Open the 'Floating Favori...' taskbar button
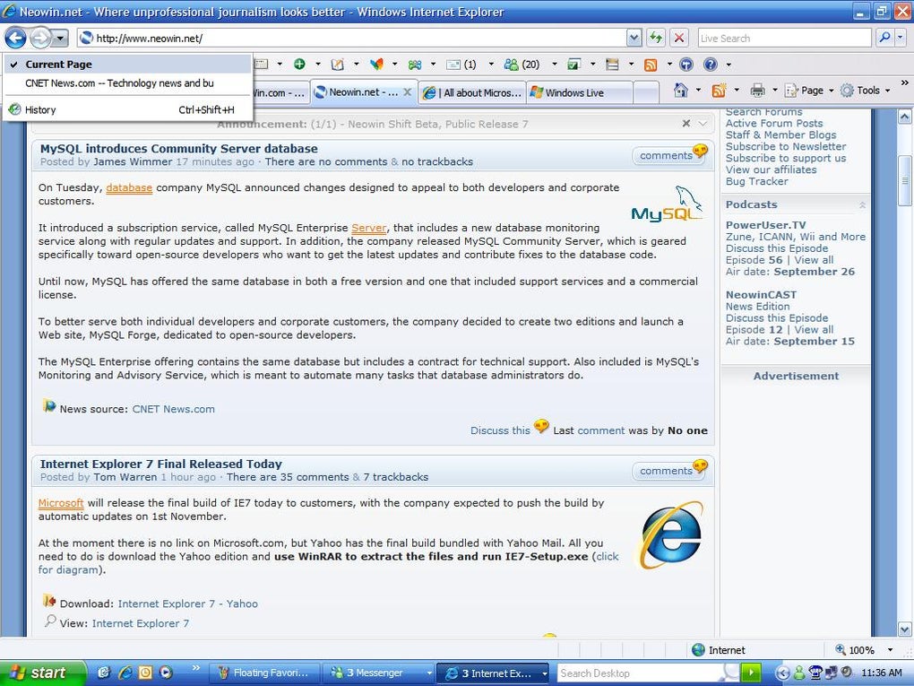 tap(263, 673)
